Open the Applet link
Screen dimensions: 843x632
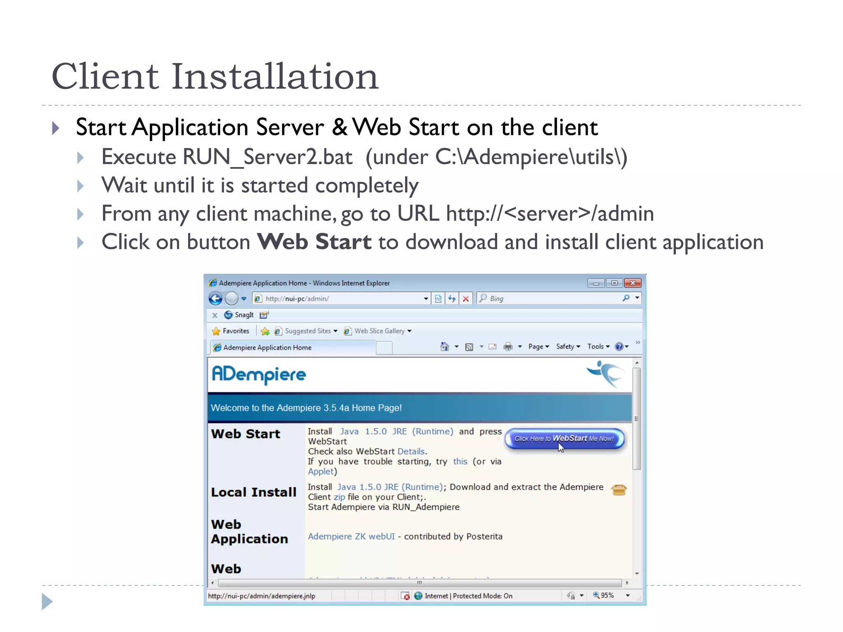tap(321, 472)
